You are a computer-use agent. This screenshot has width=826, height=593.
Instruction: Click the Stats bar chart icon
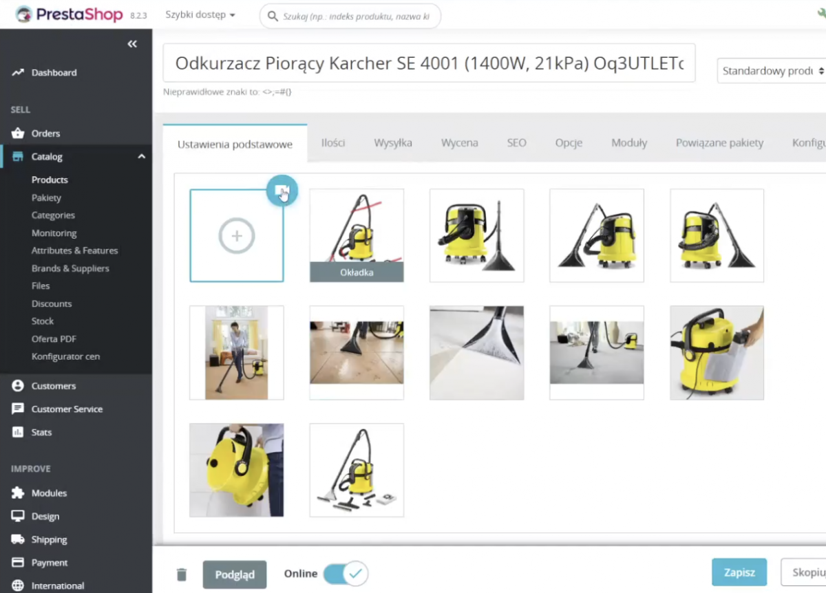pyautogui.click(x=18, y=432)
